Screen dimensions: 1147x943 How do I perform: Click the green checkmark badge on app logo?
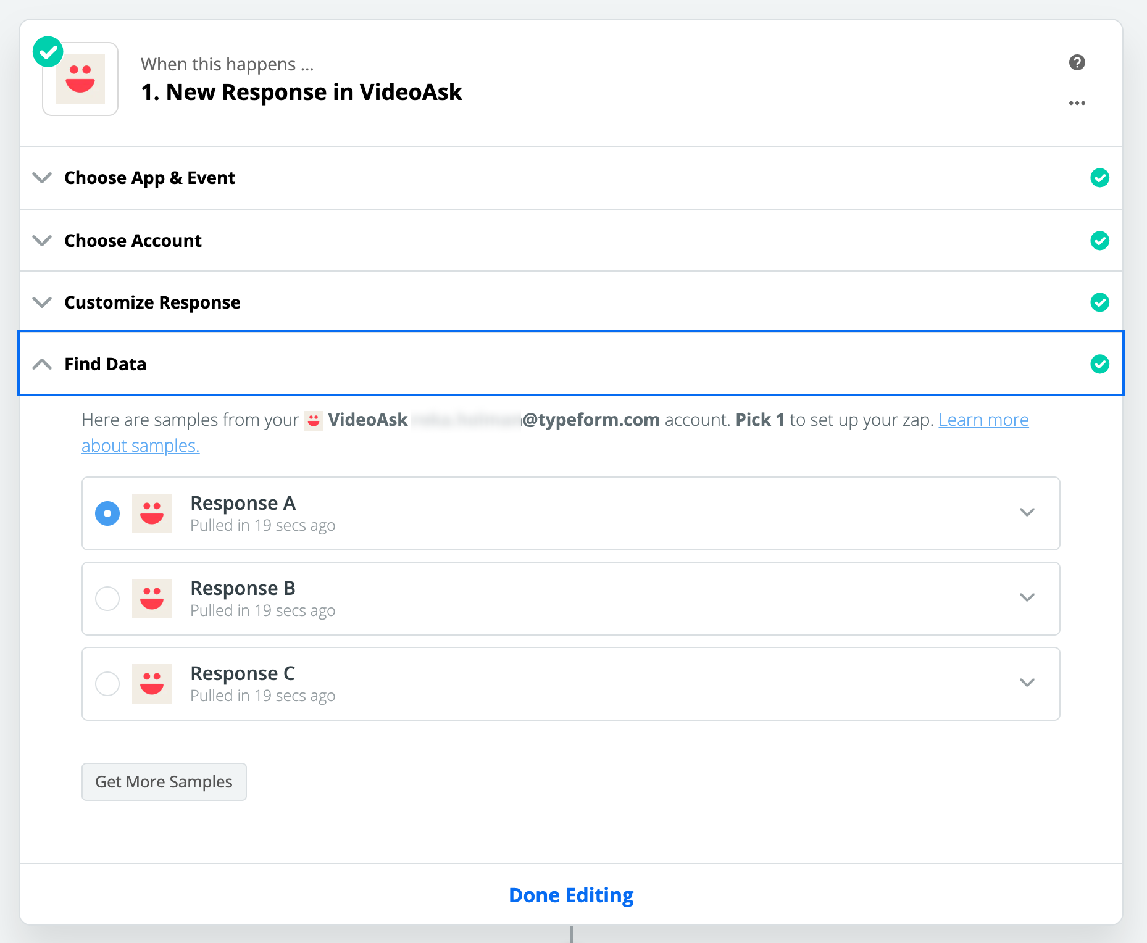click(x=48, y=52)
